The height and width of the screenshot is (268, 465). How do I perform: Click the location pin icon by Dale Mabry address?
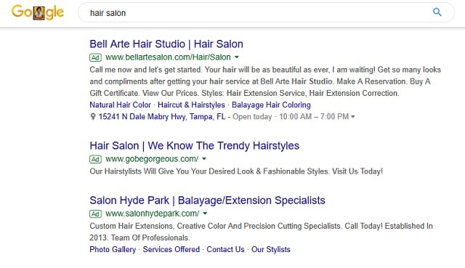tap(93, 117)
